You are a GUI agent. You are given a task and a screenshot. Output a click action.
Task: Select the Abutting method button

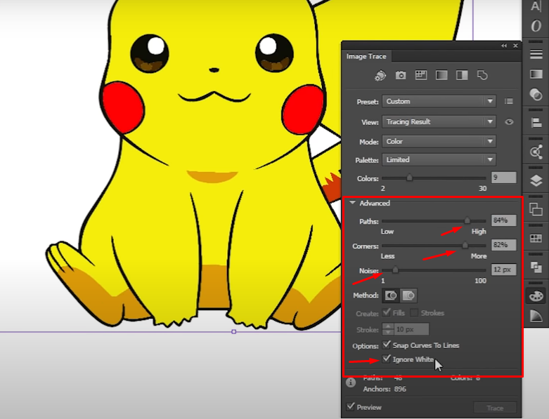tap(391, 295)
